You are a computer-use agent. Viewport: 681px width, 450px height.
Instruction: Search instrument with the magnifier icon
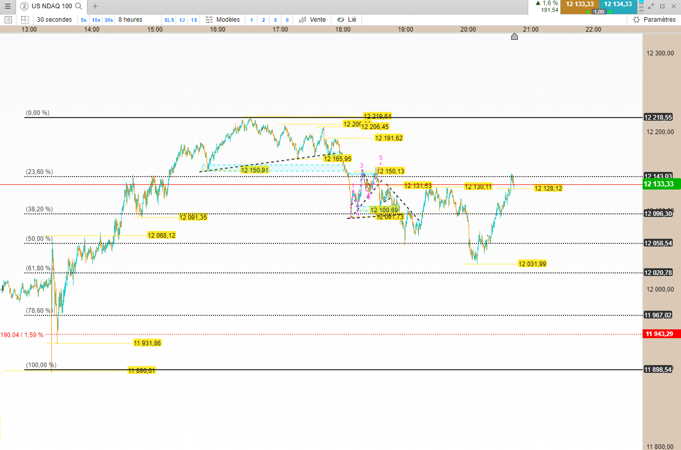click(x=79, y=6)
